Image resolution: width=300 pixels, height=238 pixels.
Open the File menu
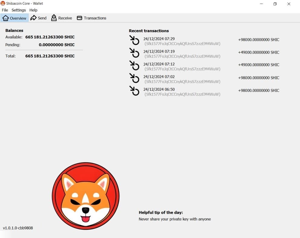point(5,10)
